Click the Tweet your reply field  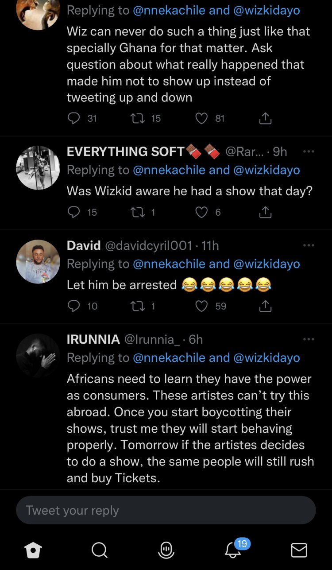(x=166, y=510)
